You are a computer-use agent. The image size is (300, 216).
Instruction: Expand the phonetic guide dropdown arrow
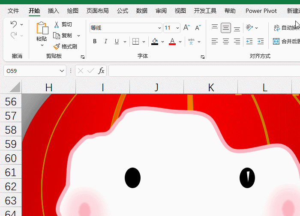[199, 42]
